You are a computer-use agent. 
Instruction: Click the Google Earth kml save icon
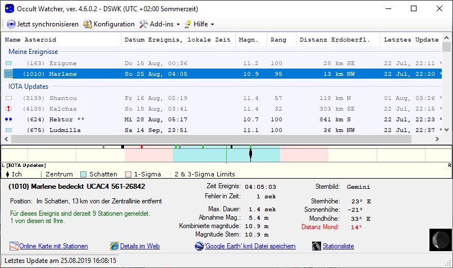199,246
